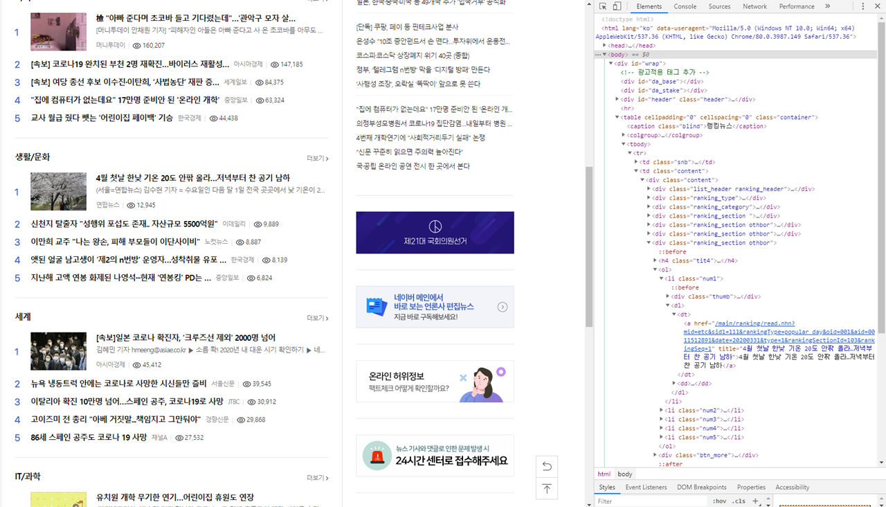Viewport: 886px width, 507px height.
Task: Activate the DevTools element inspector picker icon
Action: click(603, 6)
